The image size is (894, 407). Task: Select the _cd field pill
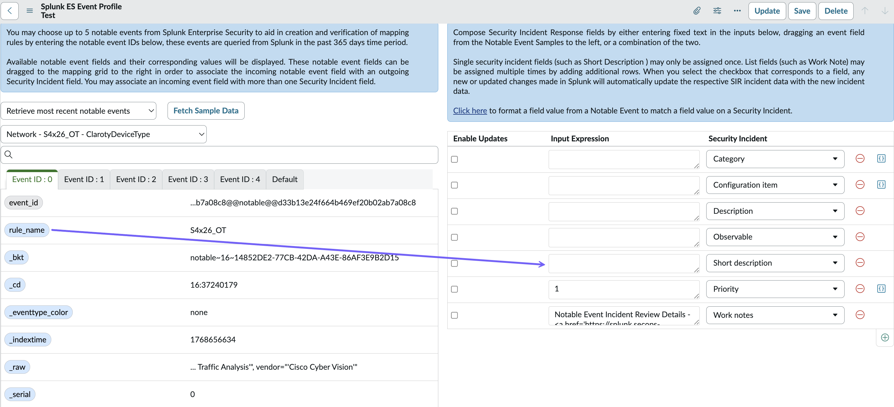pyautogui.click(x=15, y=285)
